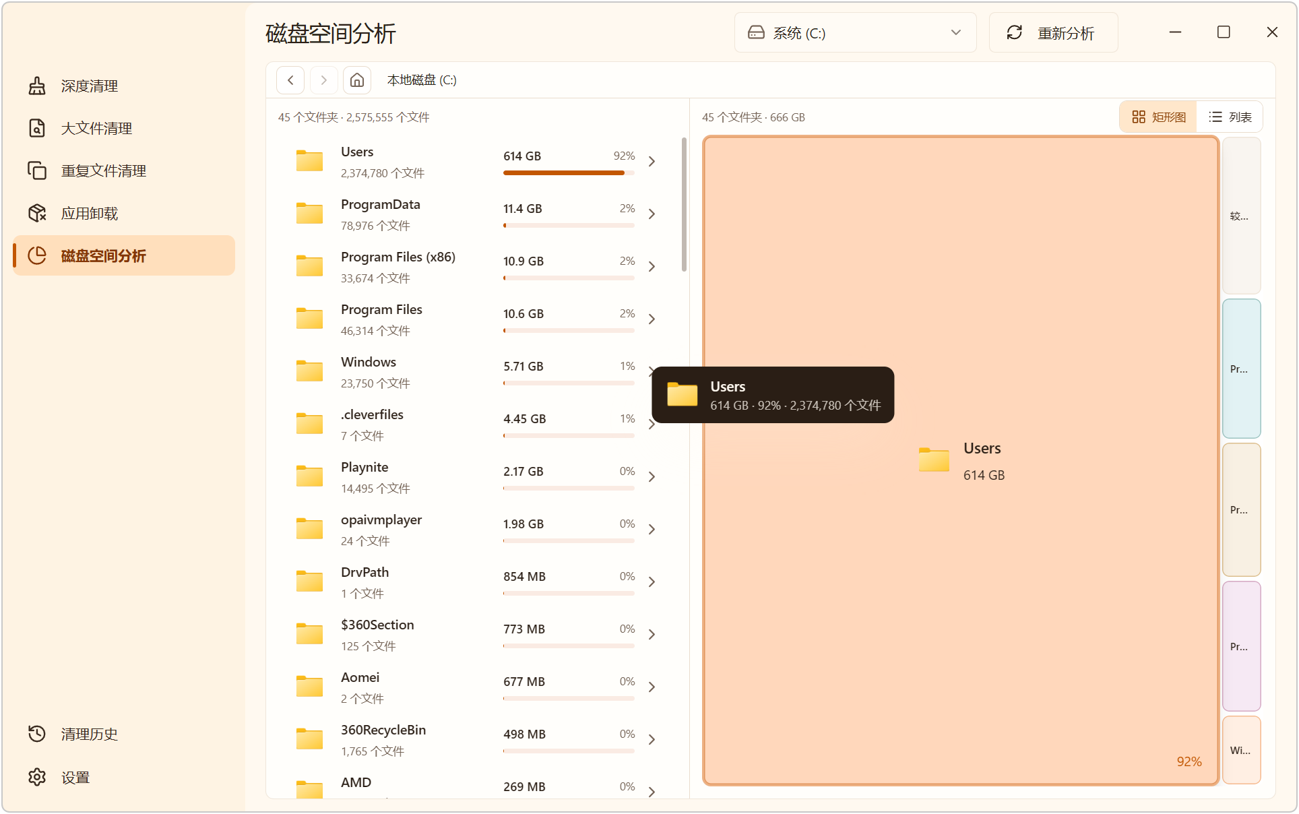Click the light blue Pr... treemap block
This screenshot has height=814, width=1299.
pyautogui.click(x=1241, y=369)
